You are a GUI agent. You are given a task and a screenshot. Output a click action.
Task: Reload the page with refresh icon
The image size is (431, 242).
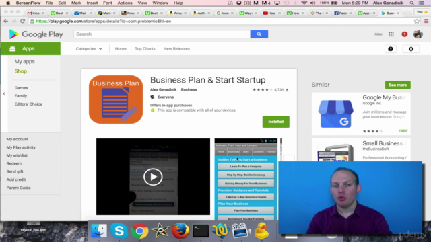tap(22, 21)
